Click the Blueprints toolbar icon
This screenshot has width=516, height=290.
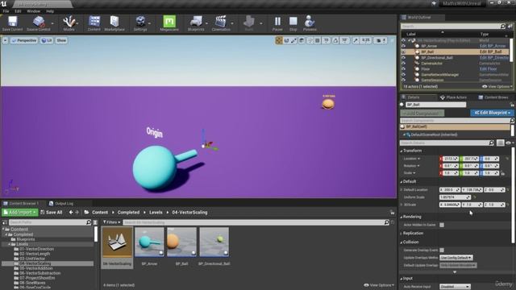coord(196,22)
